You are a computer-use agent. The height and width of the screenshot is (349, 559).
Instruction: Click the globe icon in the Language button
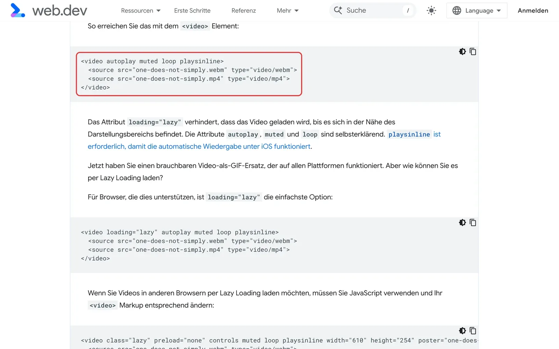[x=457, y=10]
